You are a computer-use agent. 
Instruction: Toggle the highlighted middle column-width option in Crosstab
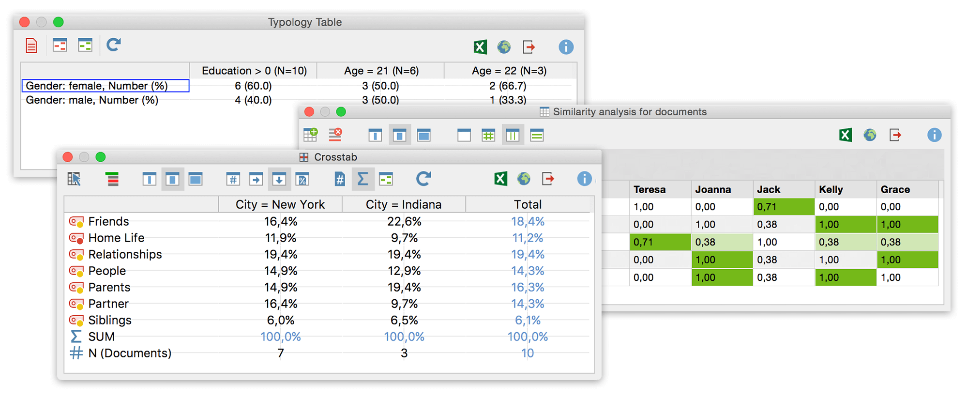click(172, 179)
